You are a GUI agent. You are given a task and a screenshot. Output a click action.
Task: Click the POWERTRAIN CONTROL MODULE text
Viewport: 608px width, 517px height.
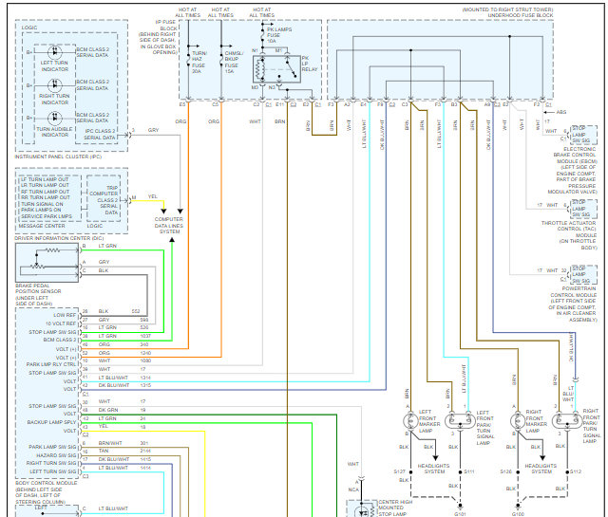click(x=574, y=291)
